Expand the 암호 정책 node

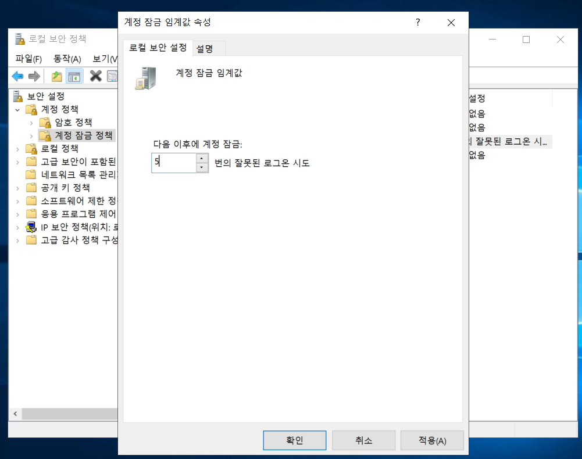31,123
